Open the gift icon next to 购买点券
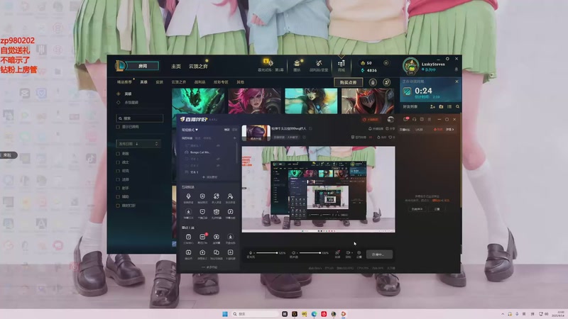The height and width of the screenshot is (319, 568). tap(373, 82)
